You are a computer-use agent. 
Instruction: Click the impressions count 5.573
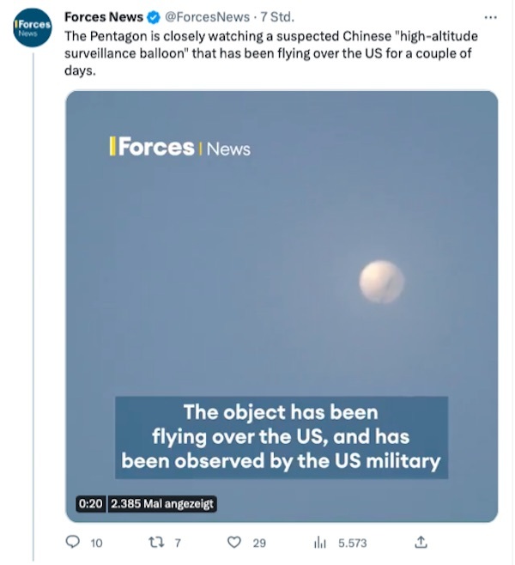point(352,543)
